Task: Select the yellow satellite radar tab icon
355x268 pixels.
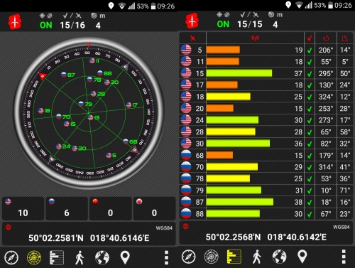Action: tap(34, 257)
